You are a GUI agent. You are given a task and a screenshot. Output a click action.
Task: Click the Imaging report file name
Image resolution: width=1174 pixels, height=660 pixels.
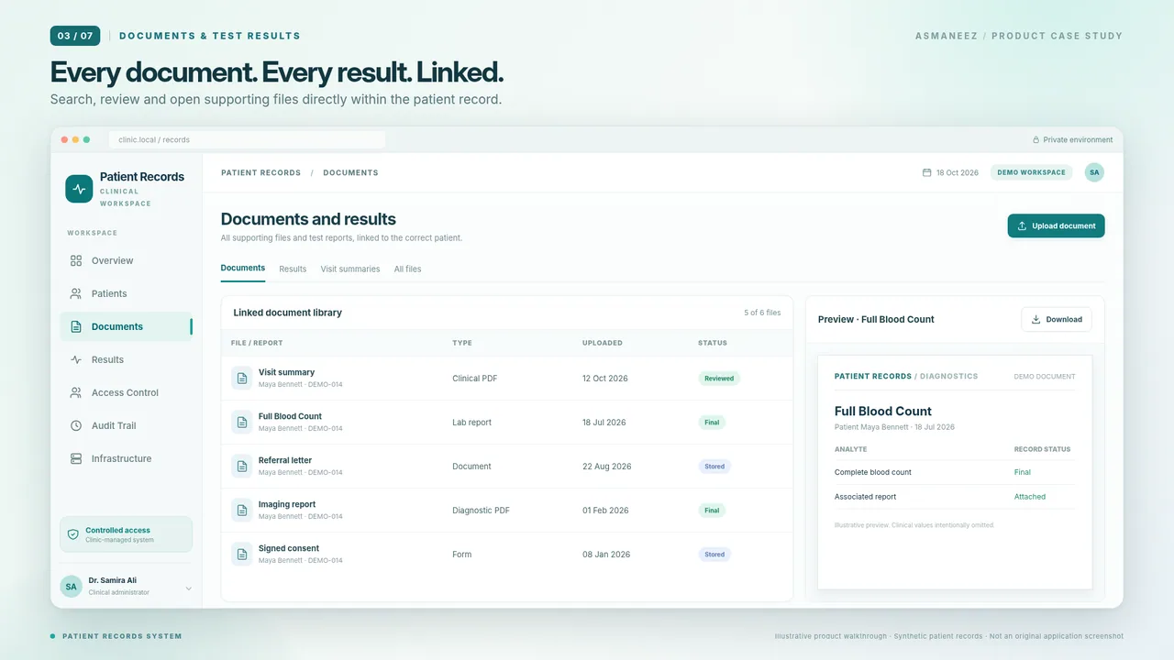tap(287, 504)
